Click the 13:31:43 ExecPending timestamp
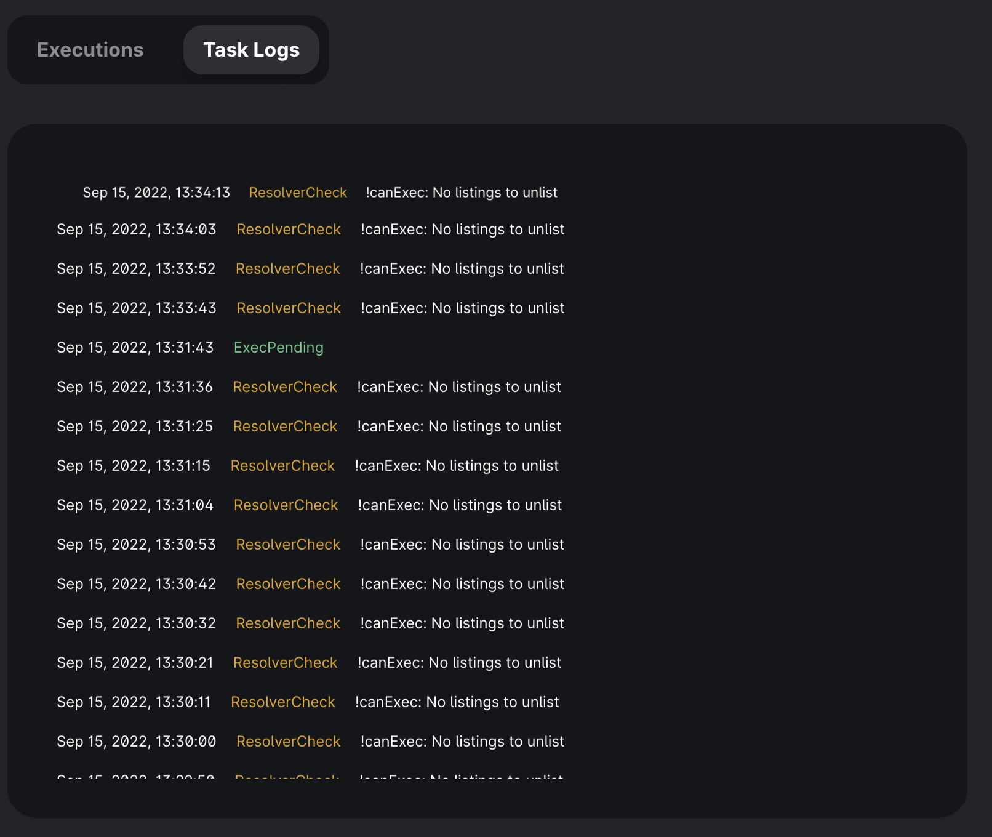The height and width of the screenshot is (837, 992). pos(135,348)
